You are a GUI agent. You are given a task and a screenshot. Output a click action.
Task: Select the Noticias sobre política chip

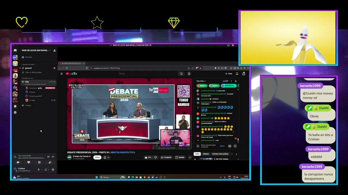[x=220, y=154]
